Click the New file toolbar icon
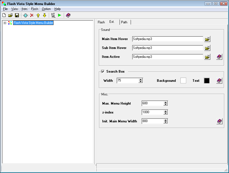Screen dimensions: 229x173 4,15
